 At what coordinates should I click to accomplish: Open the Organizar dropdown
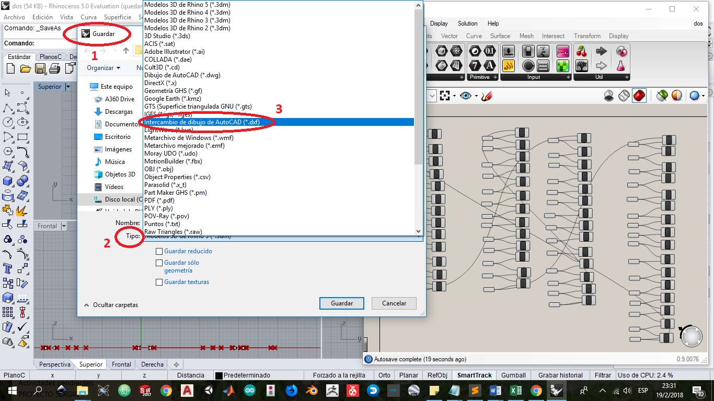103,68
